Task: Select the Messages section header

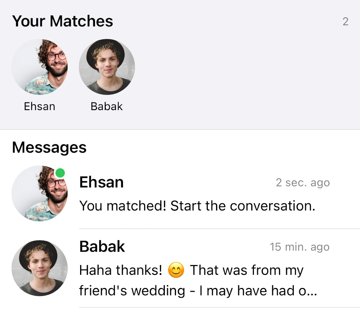Action: coord(49,148)
